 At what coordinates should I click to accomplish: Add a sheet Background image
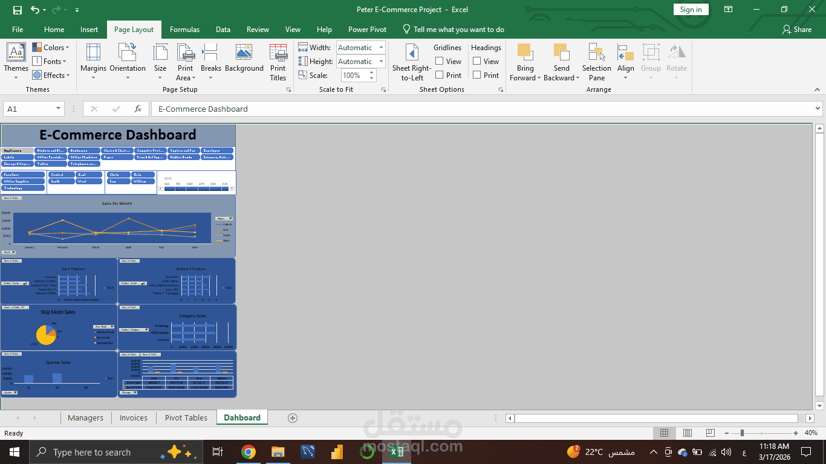[244, 59]
